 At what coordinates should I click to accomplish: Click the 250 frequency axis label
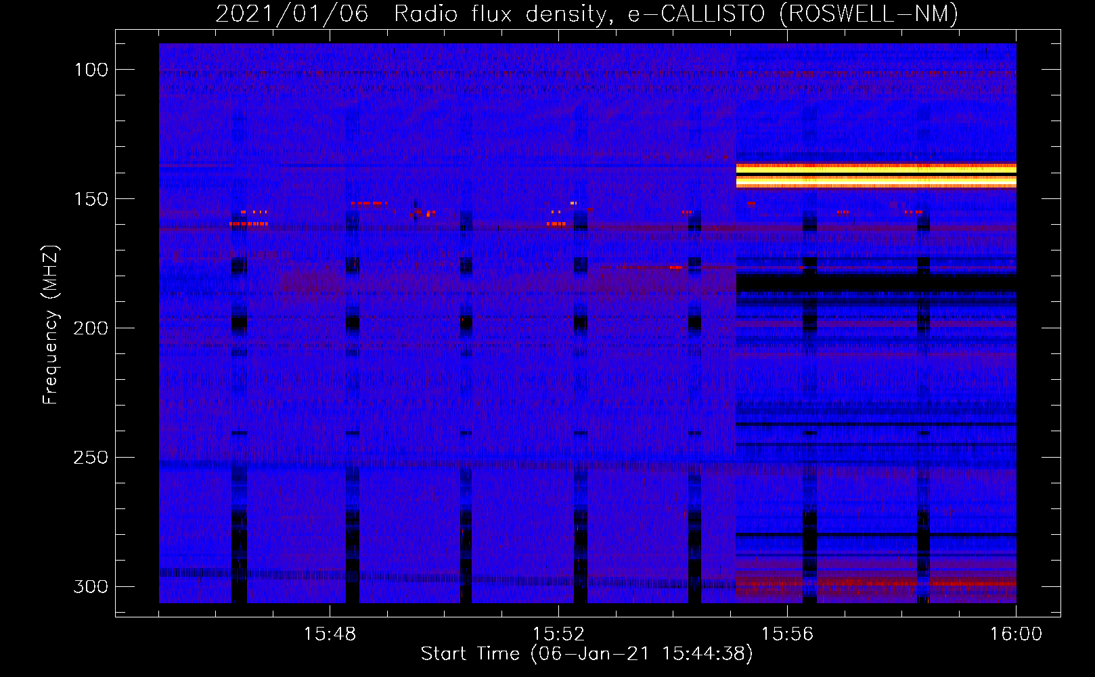[x=91, y=458]
